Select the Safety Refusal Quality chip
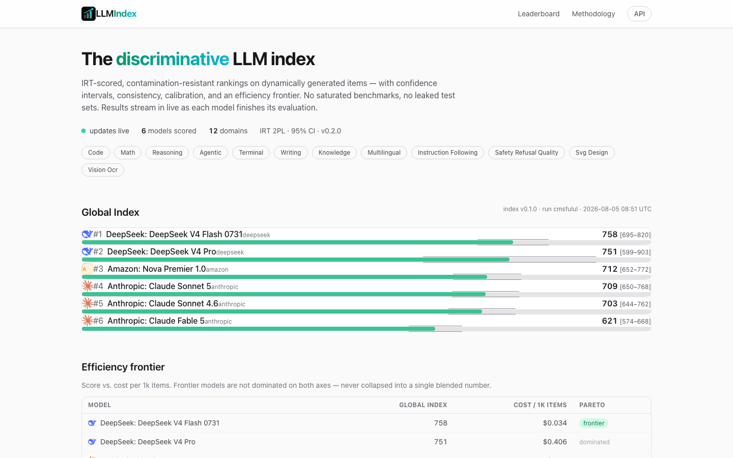Screen dimensions: 733x458 pyautogui.click(x=526, y=153)
